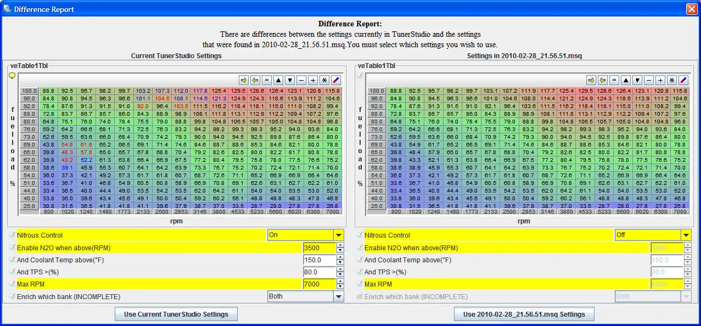Click the up-triangle increment icon in left table toolbar
Image resolution: width=701 pixels, height=326 pixels.
[x=278, y=80]
